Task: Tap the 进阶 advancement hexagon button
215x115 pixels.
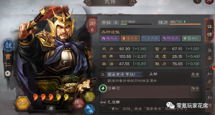Action: point(22,103)
